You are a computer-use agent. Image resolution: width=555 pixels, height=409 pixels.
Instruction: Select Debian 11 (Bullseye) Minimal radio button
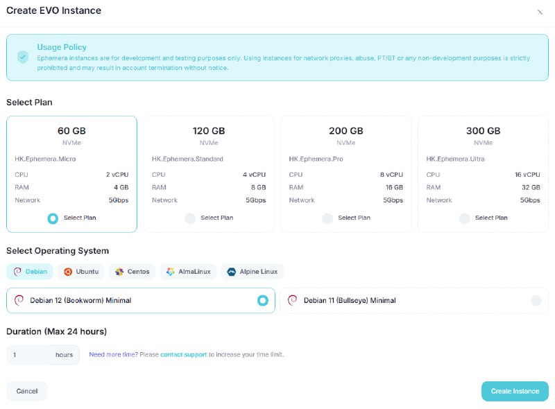(536, 300)
